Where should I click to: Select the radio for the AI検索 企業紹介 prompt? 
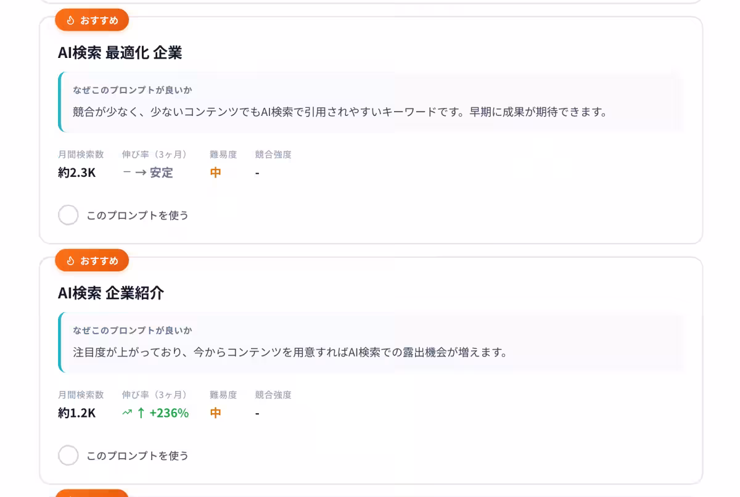click(x=68, y=455)
